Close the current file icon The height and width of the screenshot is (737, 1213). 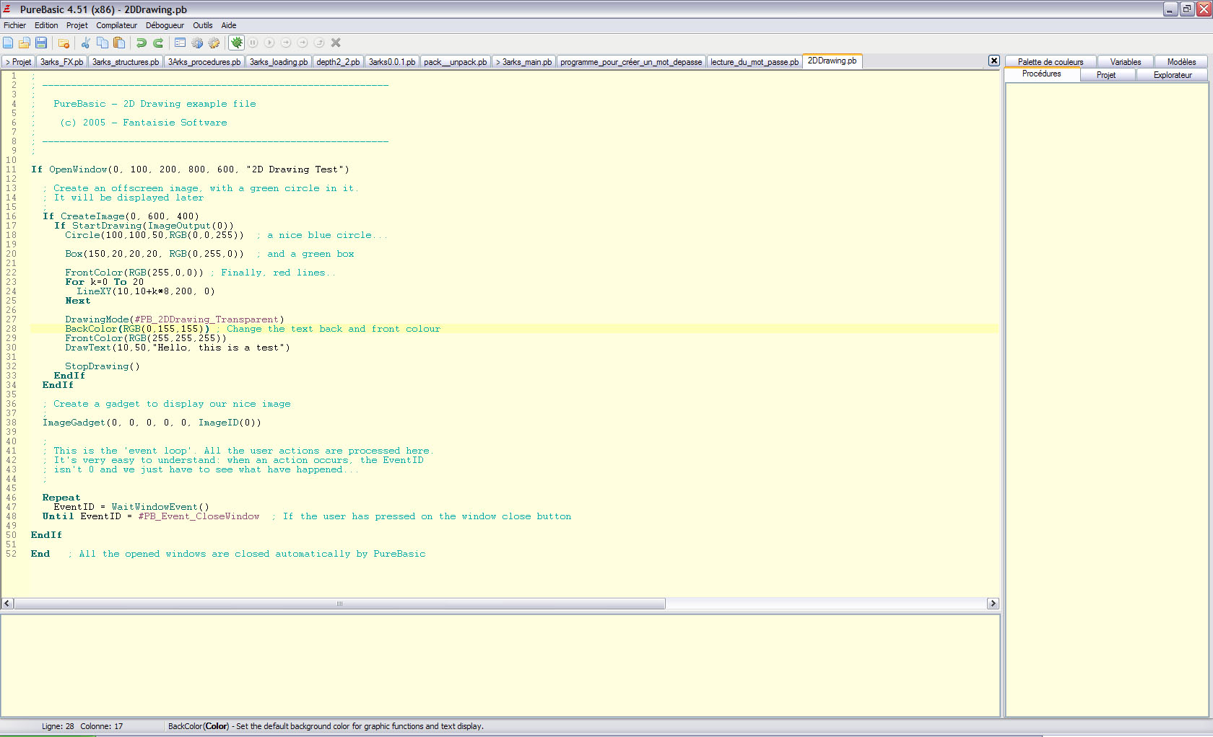coord(64,43)
